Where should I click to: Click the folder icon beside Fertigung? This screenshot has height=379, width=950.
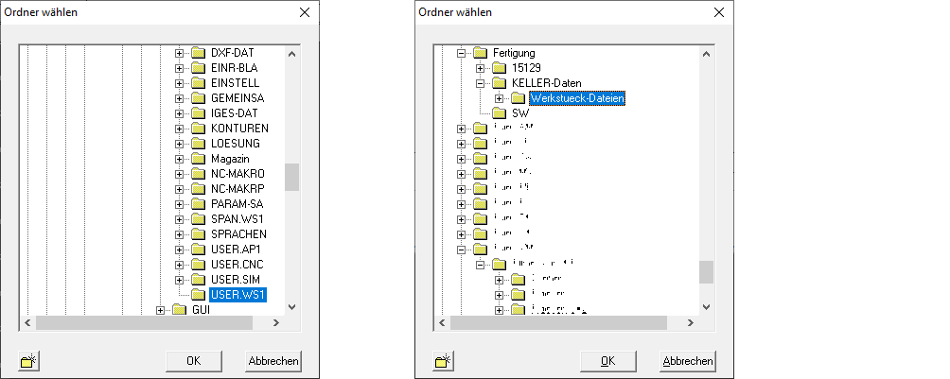(x=480, y=53)
